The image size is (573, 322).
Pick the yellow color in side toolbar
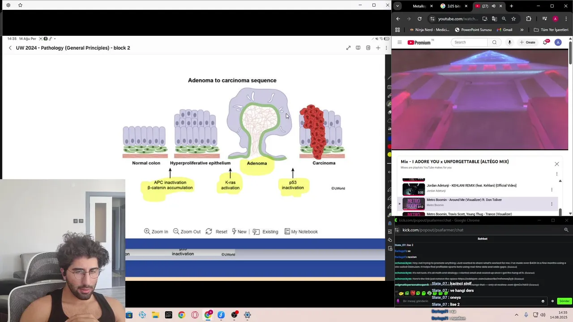[389, 155]
